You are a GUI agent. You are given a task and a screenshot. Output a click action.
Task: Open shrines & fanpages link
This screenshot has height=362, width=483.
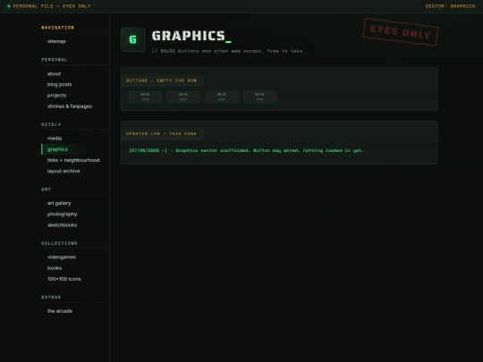(x=70, y=106)
